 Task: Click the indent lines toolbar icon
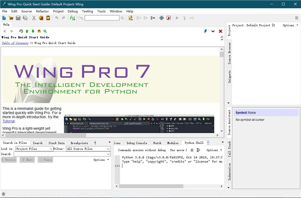pos(138,18)
